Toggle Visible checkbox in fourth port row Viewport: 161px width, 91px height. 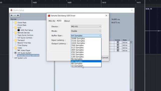point(118,50)
